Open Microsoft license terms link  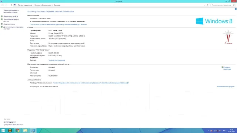click(x=91, y=83)
